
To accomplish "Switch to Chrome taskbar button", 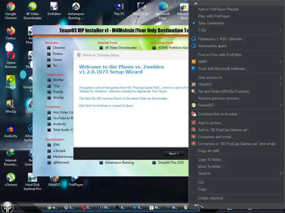I will click(x=52, y=207).
